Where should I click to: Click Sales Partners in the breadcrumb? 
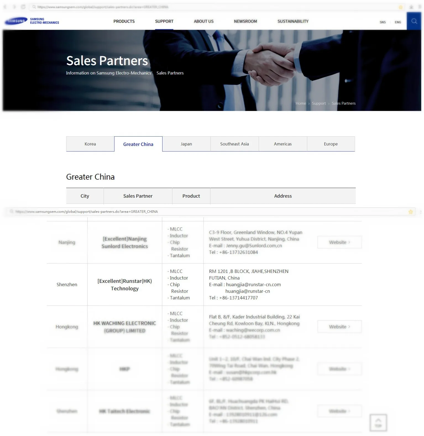[x=344, y=103]
